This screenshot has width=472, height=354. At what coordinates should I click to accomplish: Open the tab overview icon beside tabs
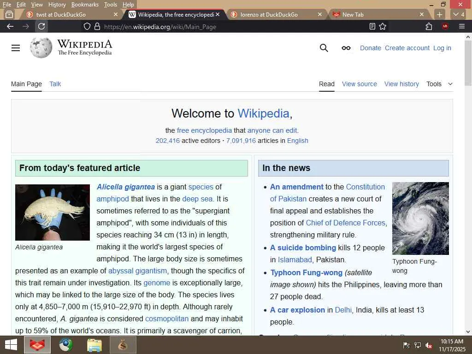click(9, 14)
